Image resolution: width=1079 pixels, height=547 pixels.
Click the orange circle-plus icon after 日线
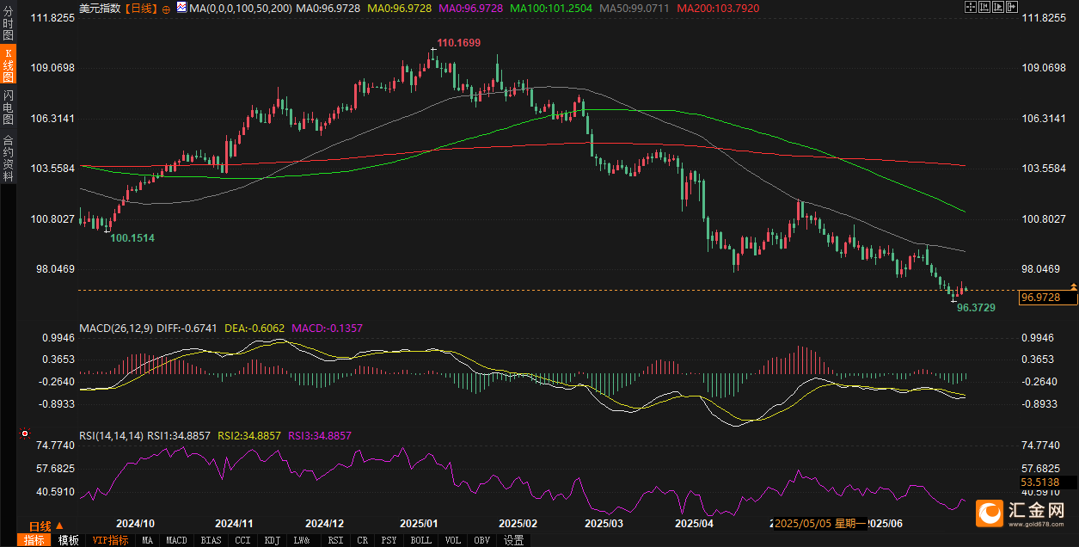[x=166, y=9]
